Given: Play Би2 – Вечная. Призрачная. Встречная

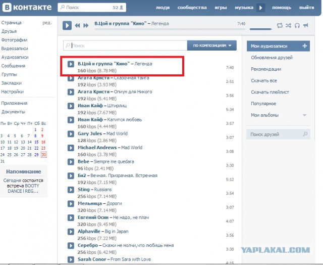Looking at the screenshot, I should pos(71,176).
